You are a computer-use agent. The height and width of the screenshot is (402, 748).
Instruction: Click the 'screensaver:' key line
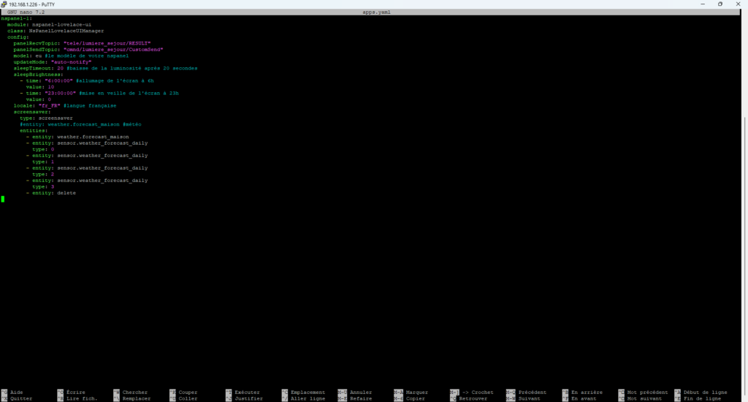click(32, 111)
